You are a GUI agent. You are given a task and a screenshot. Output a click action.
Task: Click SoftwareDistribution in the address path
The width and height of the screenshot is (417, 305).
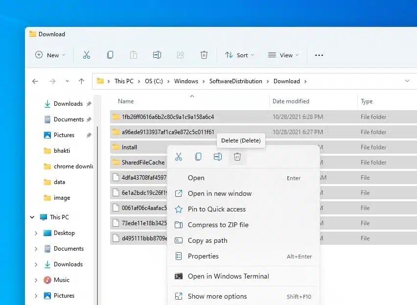pyautogui.click(x=235, y=81)
